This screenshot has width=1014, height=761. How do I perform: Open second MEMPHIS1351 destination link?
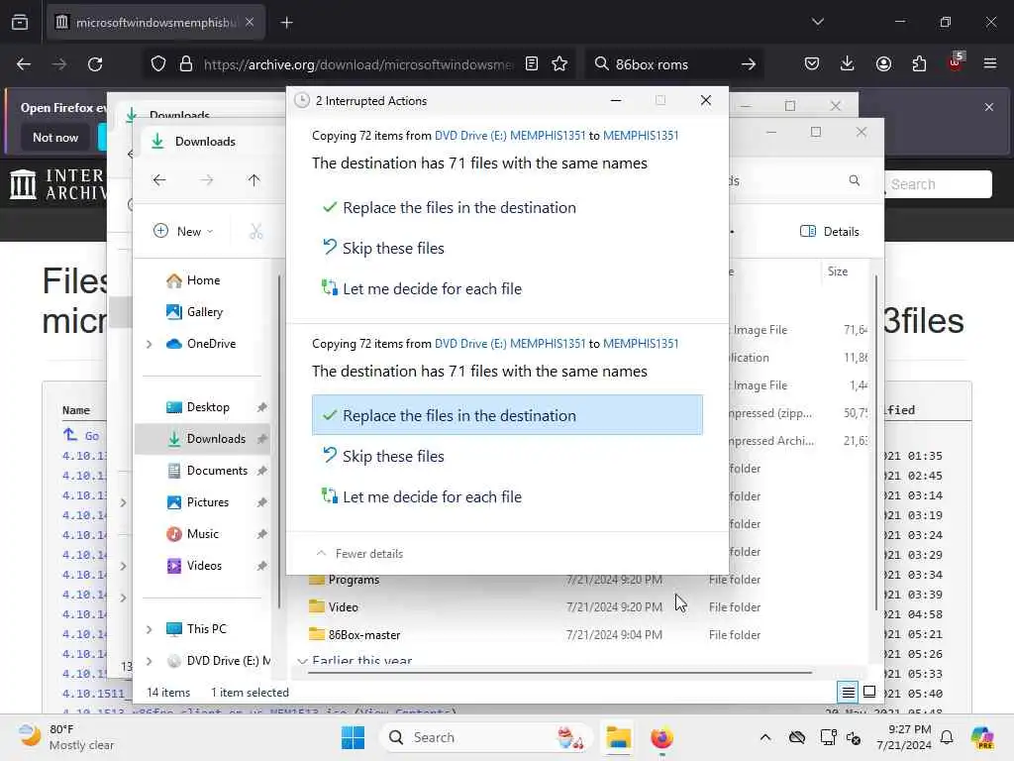(x=641, y=344)
